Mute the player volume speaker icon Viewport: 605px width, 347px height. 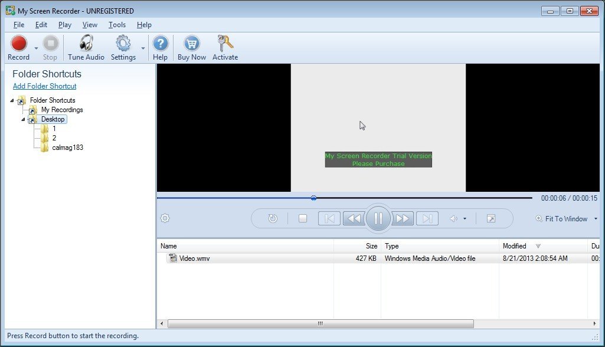[454, 218]
